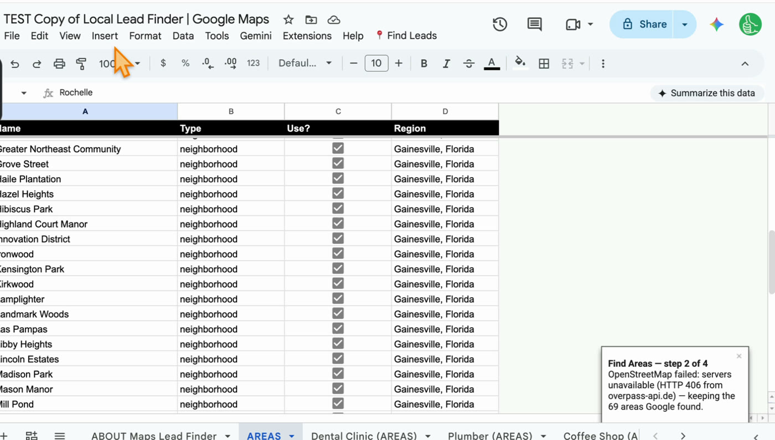Open version history clock icon
The image size is (775, 440).
coord(500,24)
